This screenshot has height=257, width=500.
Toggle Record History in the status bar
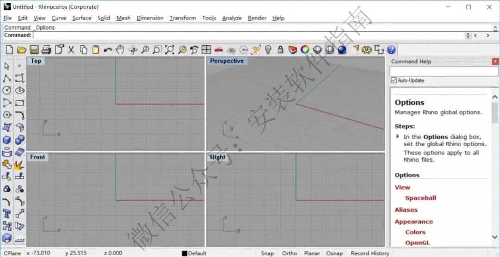point(370,253)
